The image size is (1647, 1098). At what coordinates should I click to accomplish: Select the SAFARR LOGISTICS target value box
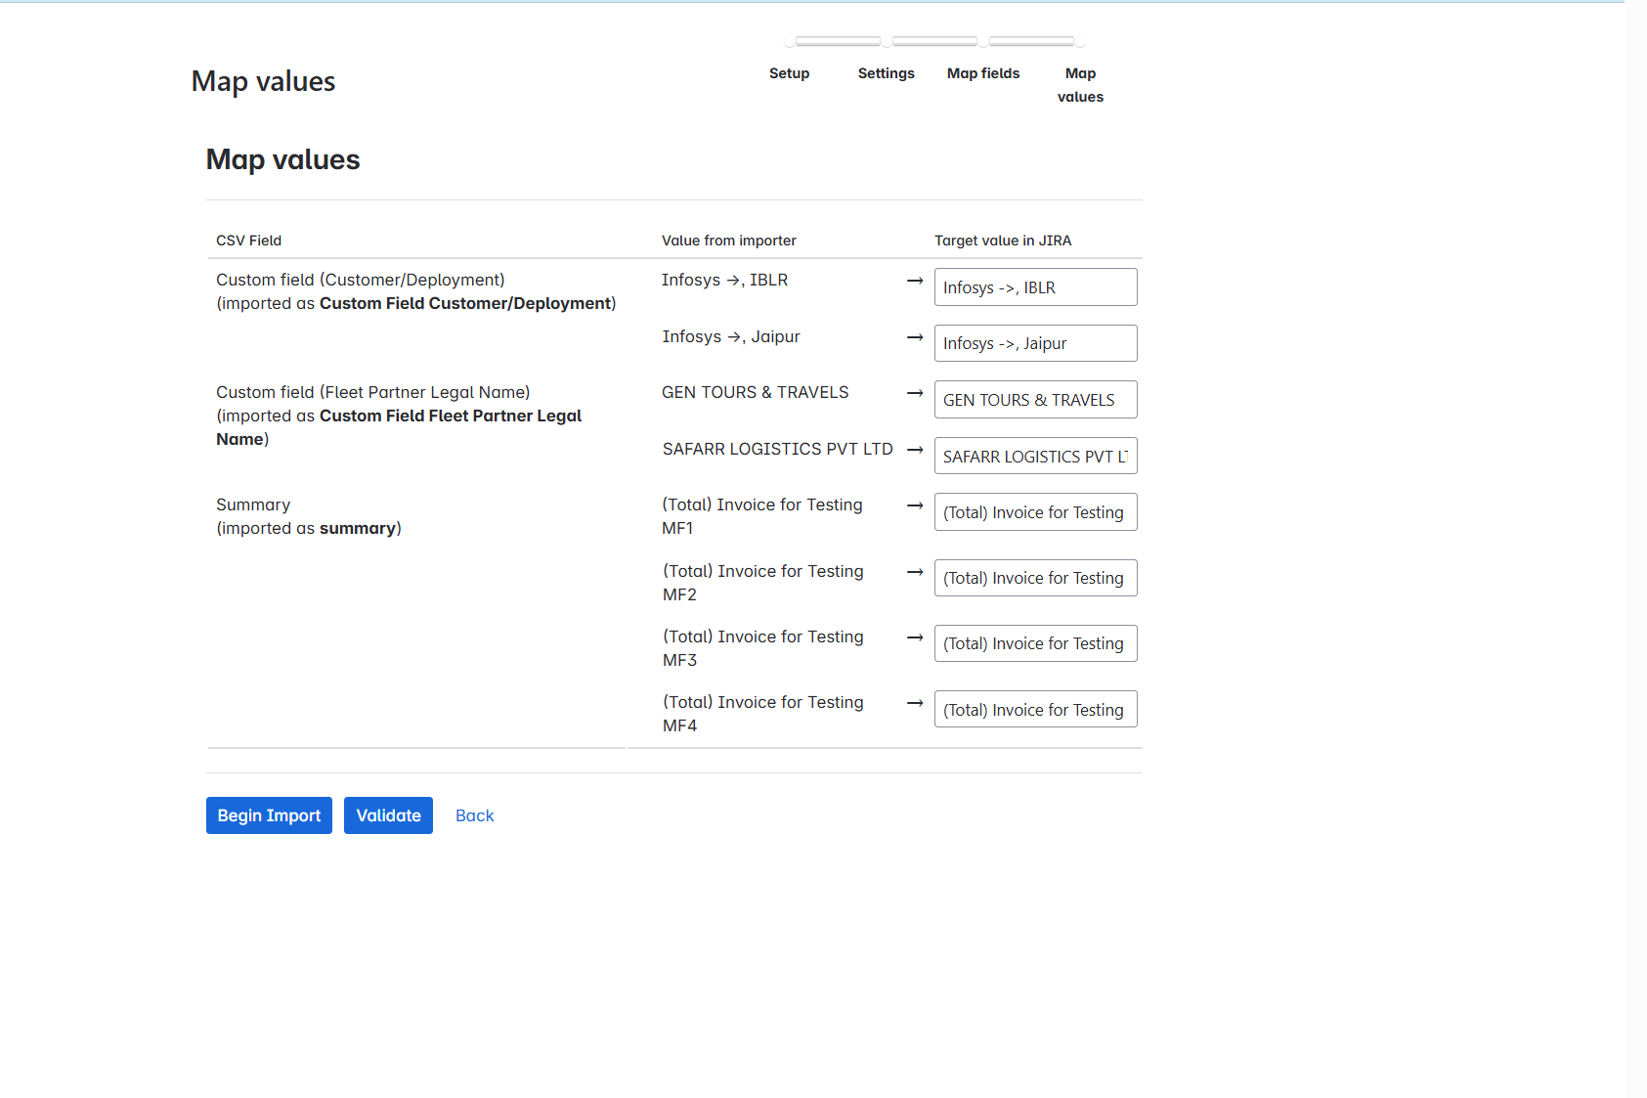click(x=1035, y=456)
